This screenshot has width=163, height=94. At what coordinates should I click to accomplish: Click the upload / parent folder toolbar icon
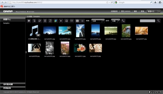point(34,21)
